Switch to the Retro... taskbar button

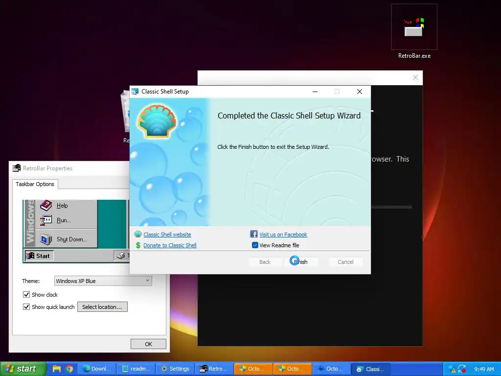tap(214, 369)
